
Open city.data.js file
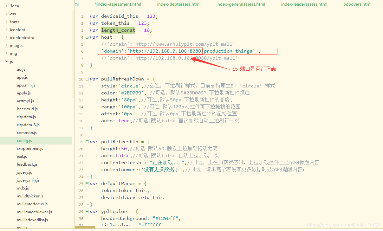[x=26, y=117]
